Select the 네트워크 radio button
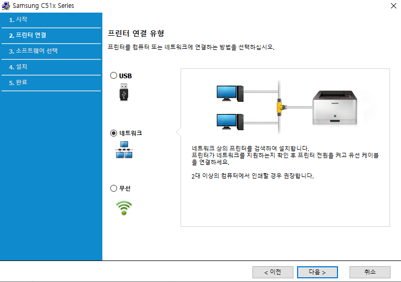Viewport: 401px width, 282px height. [x=113, y=133]
